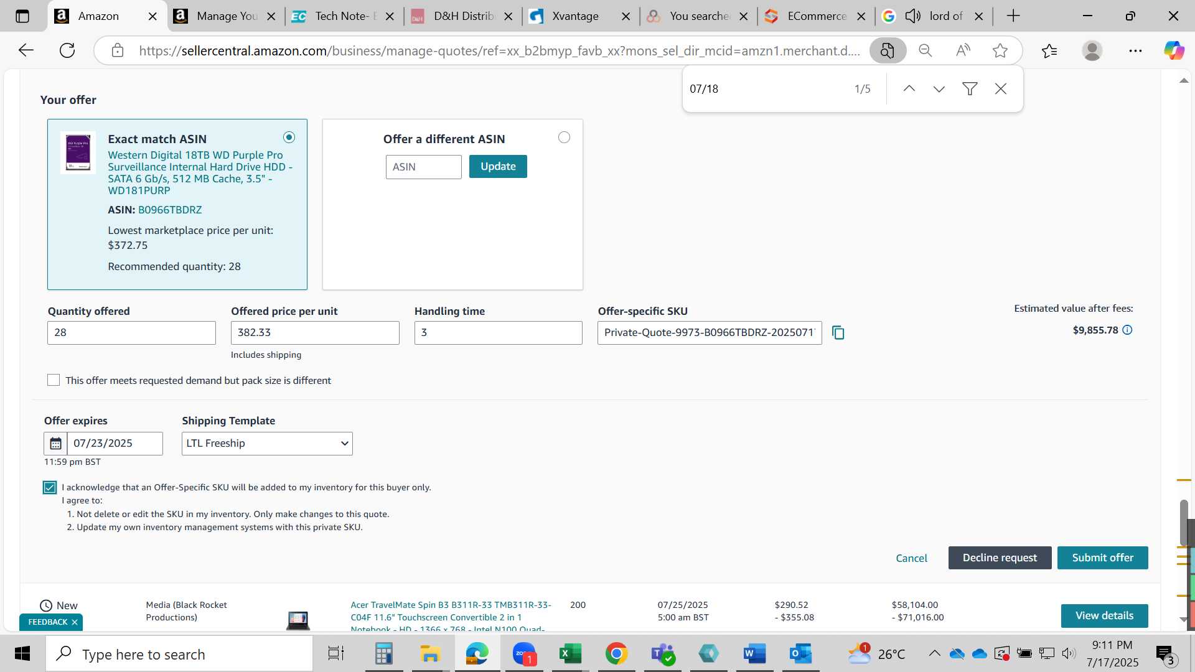Open Acer TravelMate Spin B3 product link

[451, 617]
